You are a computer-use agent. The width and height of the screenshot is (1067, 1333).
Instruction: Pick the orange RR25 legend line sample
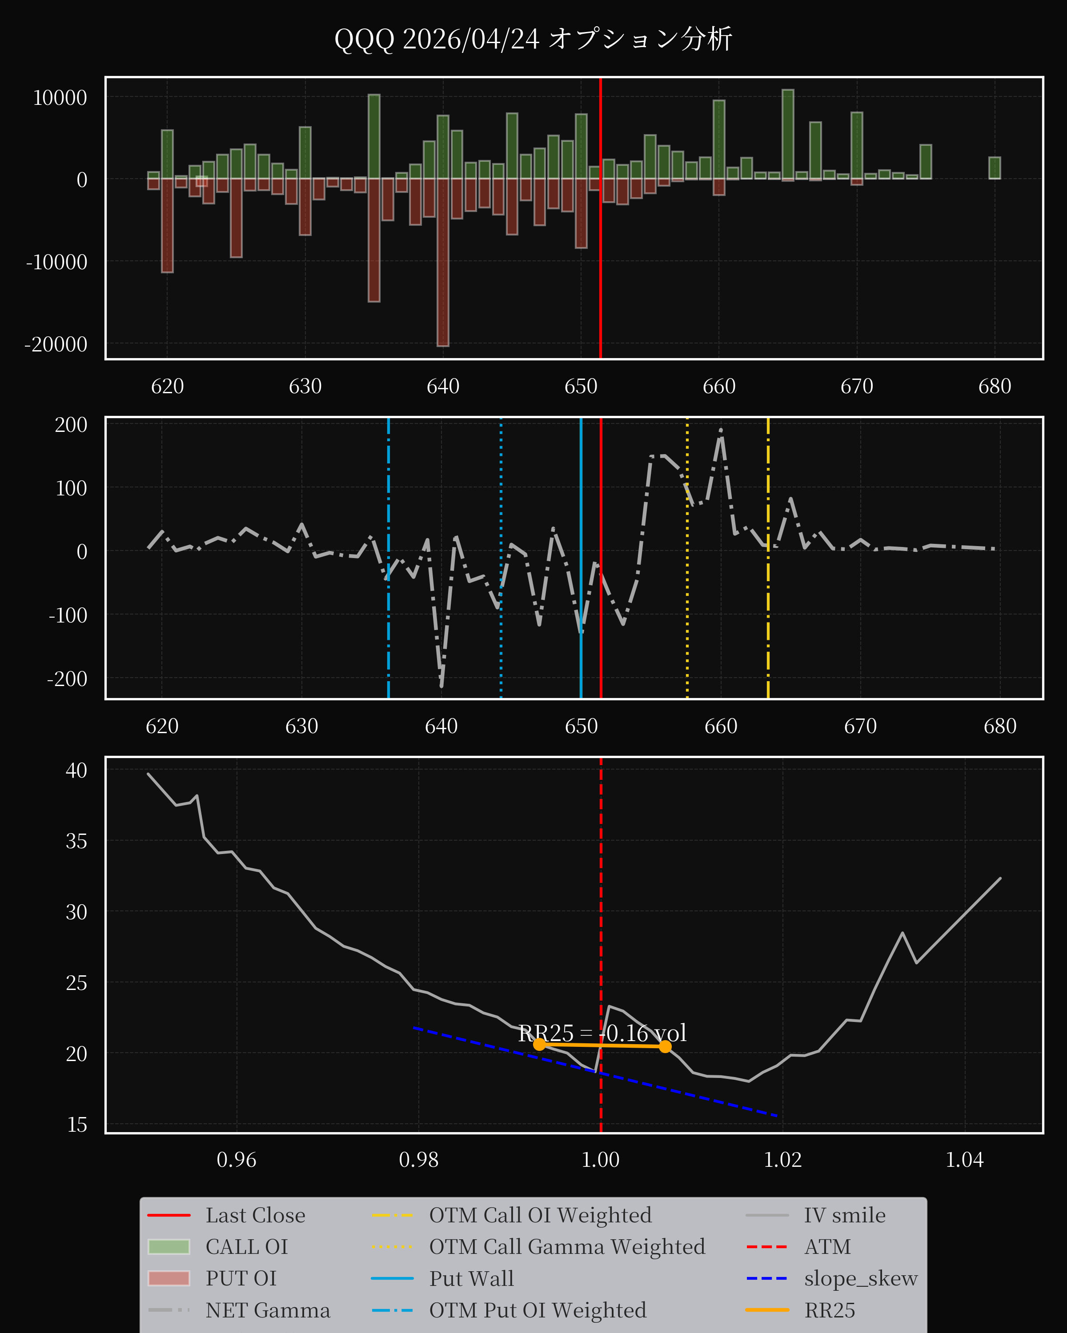[x=767, y=1310]
